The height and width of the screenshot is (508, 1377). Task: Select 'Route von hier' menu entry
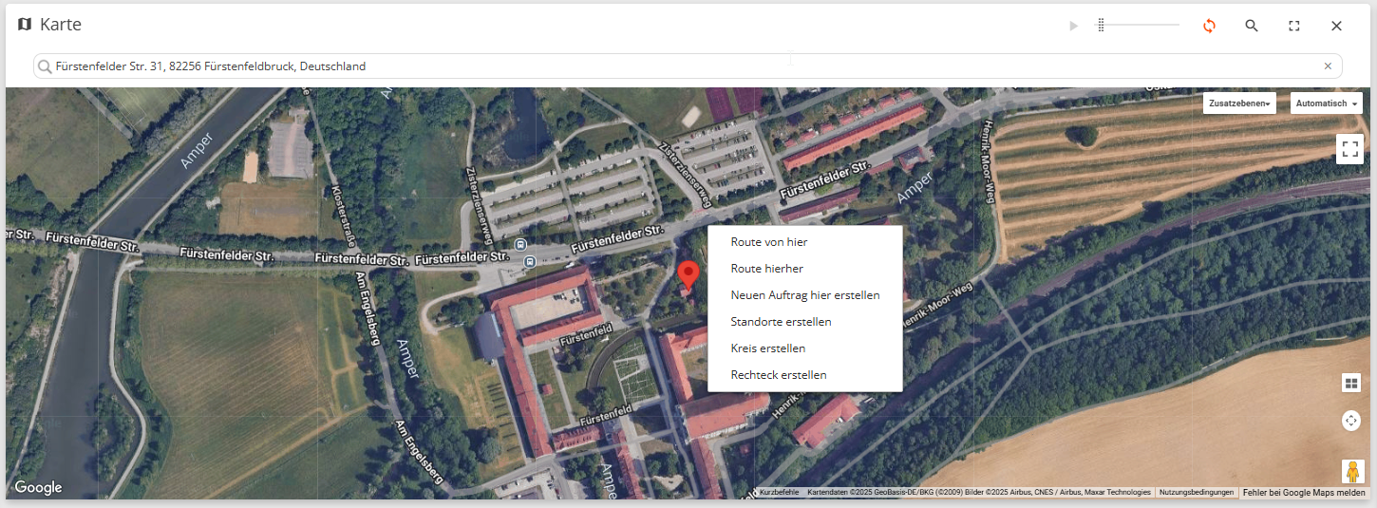tap(769, 242)
